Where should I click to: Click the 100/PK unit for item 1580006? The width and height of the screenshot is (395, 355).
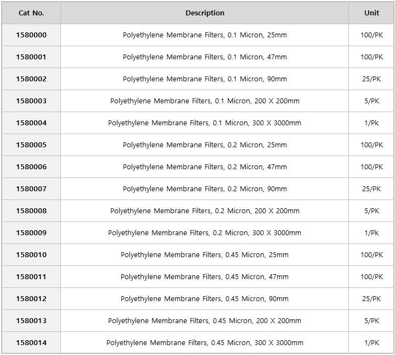tap(371, 167)
